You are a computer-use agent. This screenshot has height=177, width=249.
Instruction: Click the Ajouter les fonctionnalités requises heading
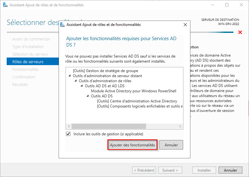[121, 42]
